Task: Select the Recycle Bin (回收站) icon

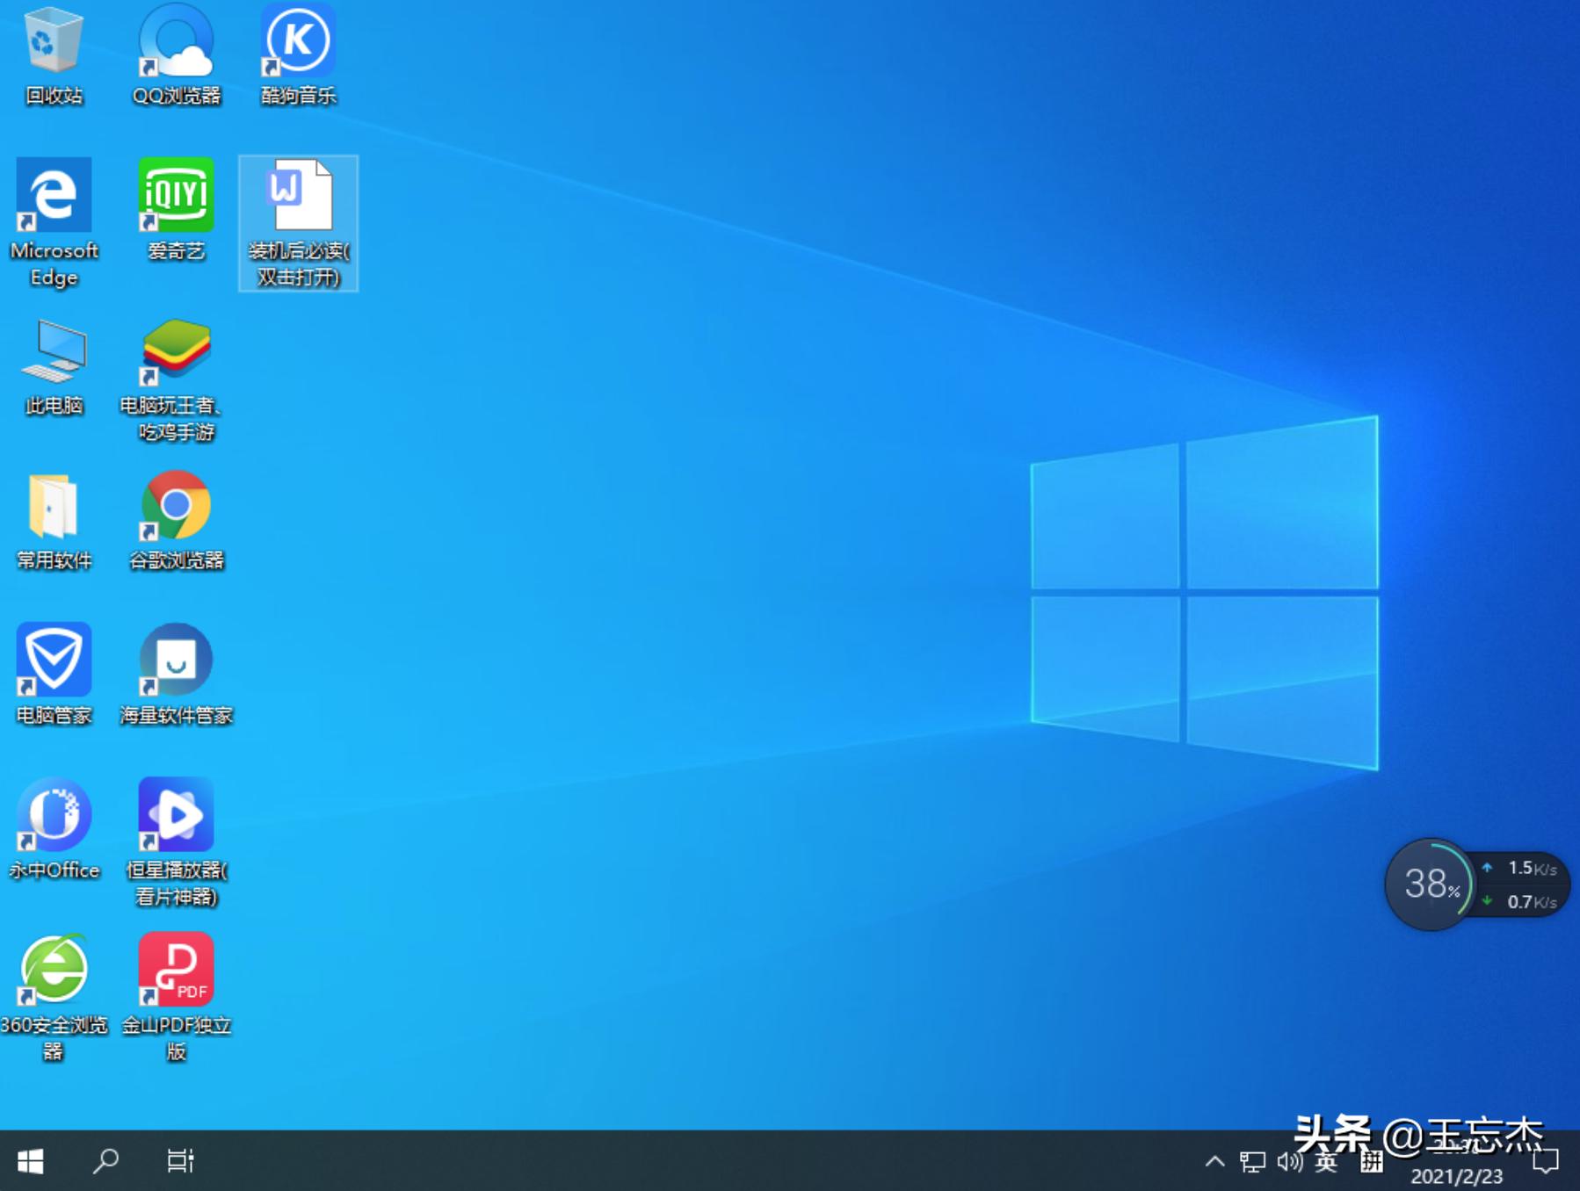Action: pyautogui.click(x=54, y=41)
